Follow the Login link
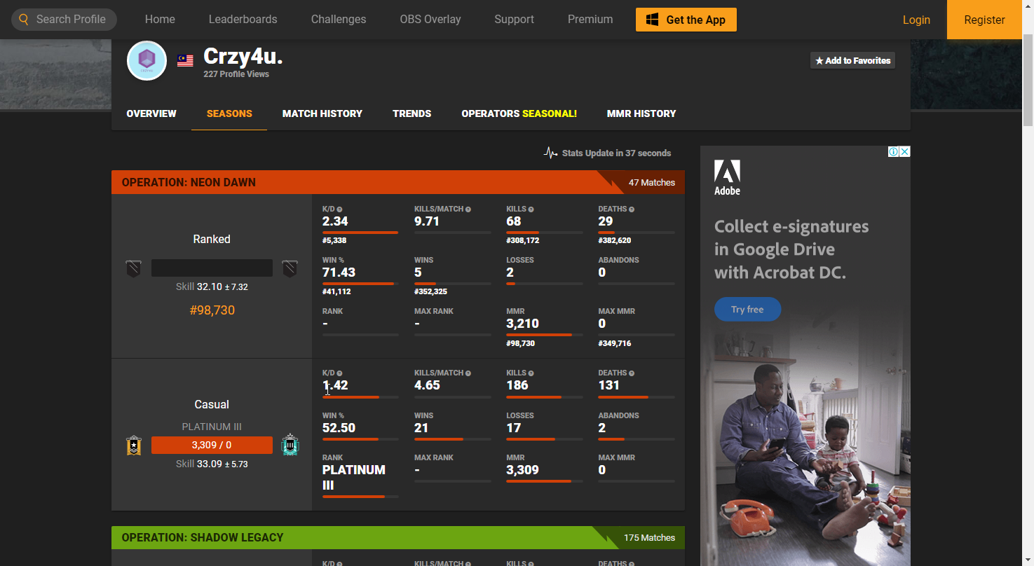1034x566 pixels. pyautogui.click(x=916, y=20)
